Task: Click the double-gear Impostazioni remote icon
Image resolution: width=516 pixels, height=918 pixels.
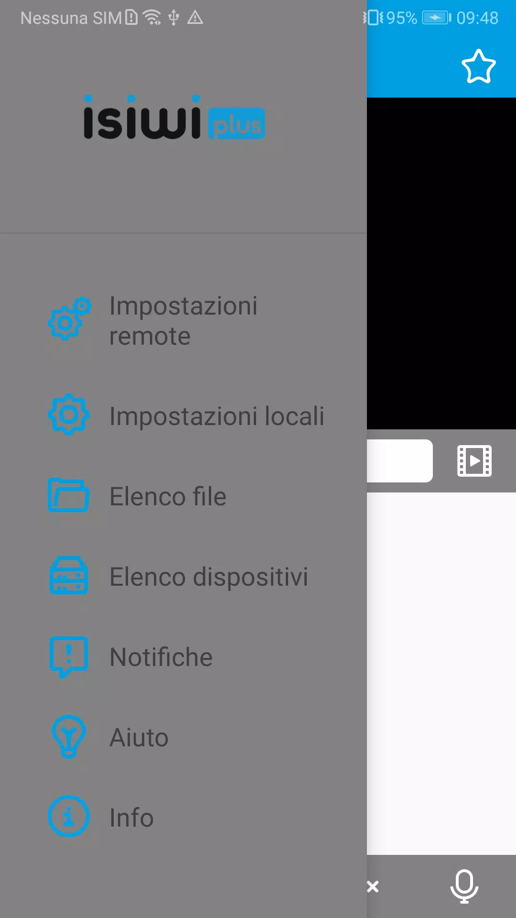Action: (69, 319)
